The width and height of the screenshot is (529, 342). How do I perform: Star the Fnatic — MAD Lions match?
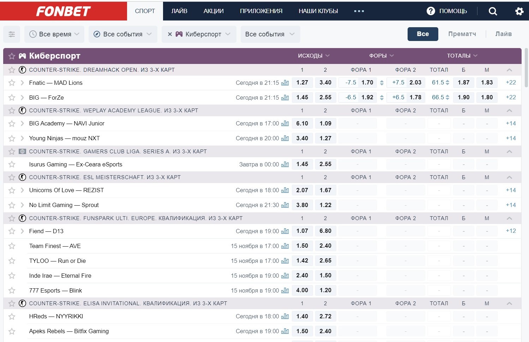coord(12,83)
